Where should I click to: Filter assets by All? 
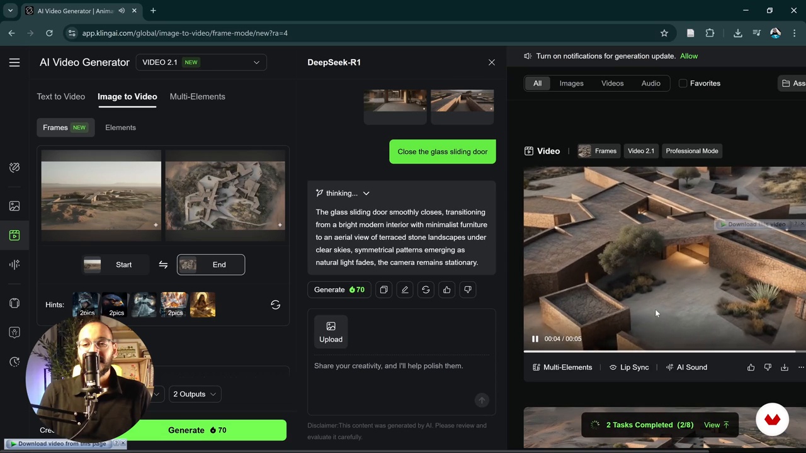click(x=537, y=83)
